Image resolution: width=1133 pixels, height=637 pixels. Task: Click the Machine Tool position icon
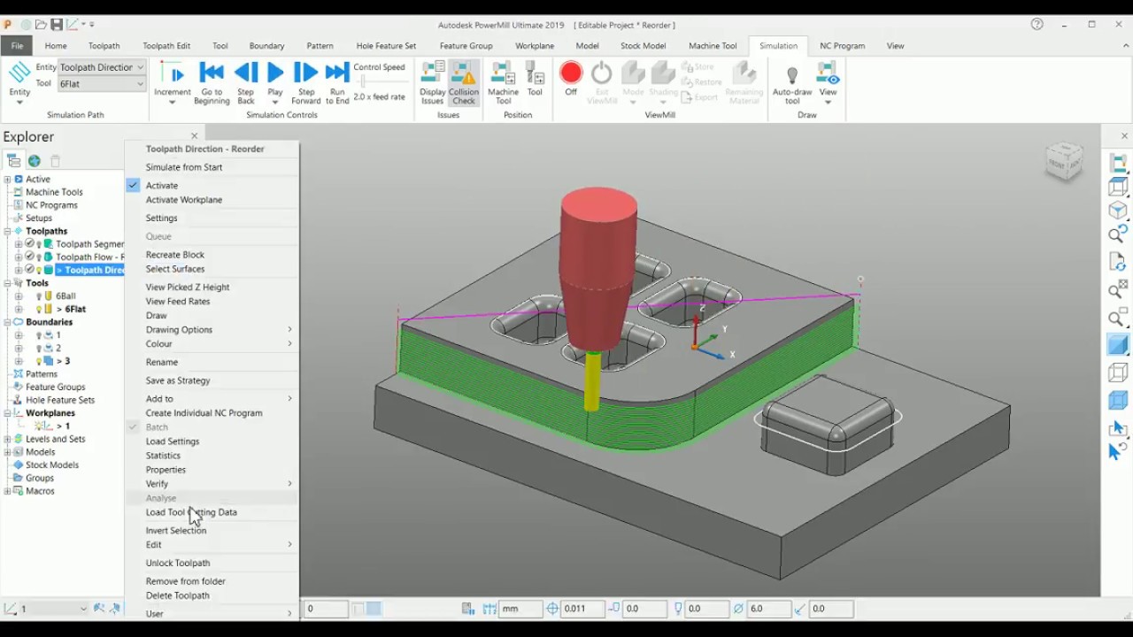504,82
